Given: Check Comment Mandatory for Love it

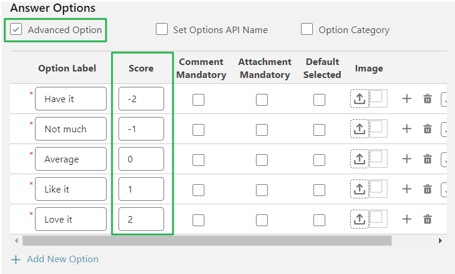Looking at the screenshot, I should click(198, 220).
